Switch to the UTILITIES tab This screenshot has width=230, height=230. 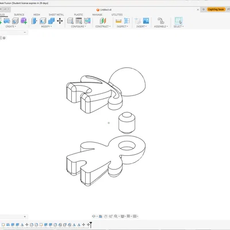tap(117, 14)
